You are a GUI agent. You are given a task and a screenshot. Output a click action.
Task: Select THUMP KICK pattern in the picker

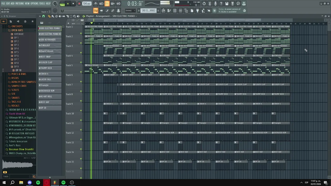[50, 68]
